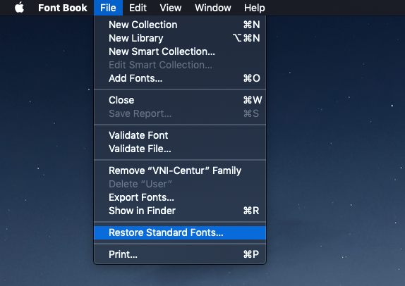405x286 pixels.
Task: Open the Edit menu
Action: [138, 8]
